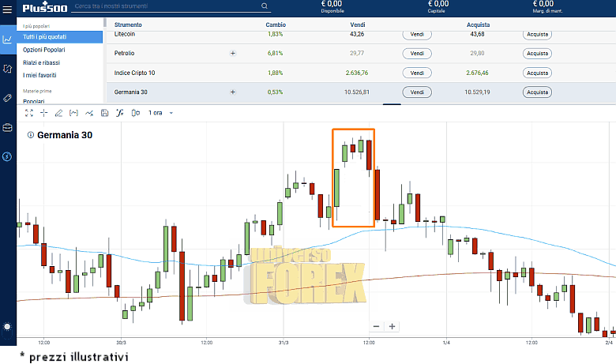Click Acquista button for Petrolio
Image resolution: width=616 pixels, height=364 pixels.
537,54
